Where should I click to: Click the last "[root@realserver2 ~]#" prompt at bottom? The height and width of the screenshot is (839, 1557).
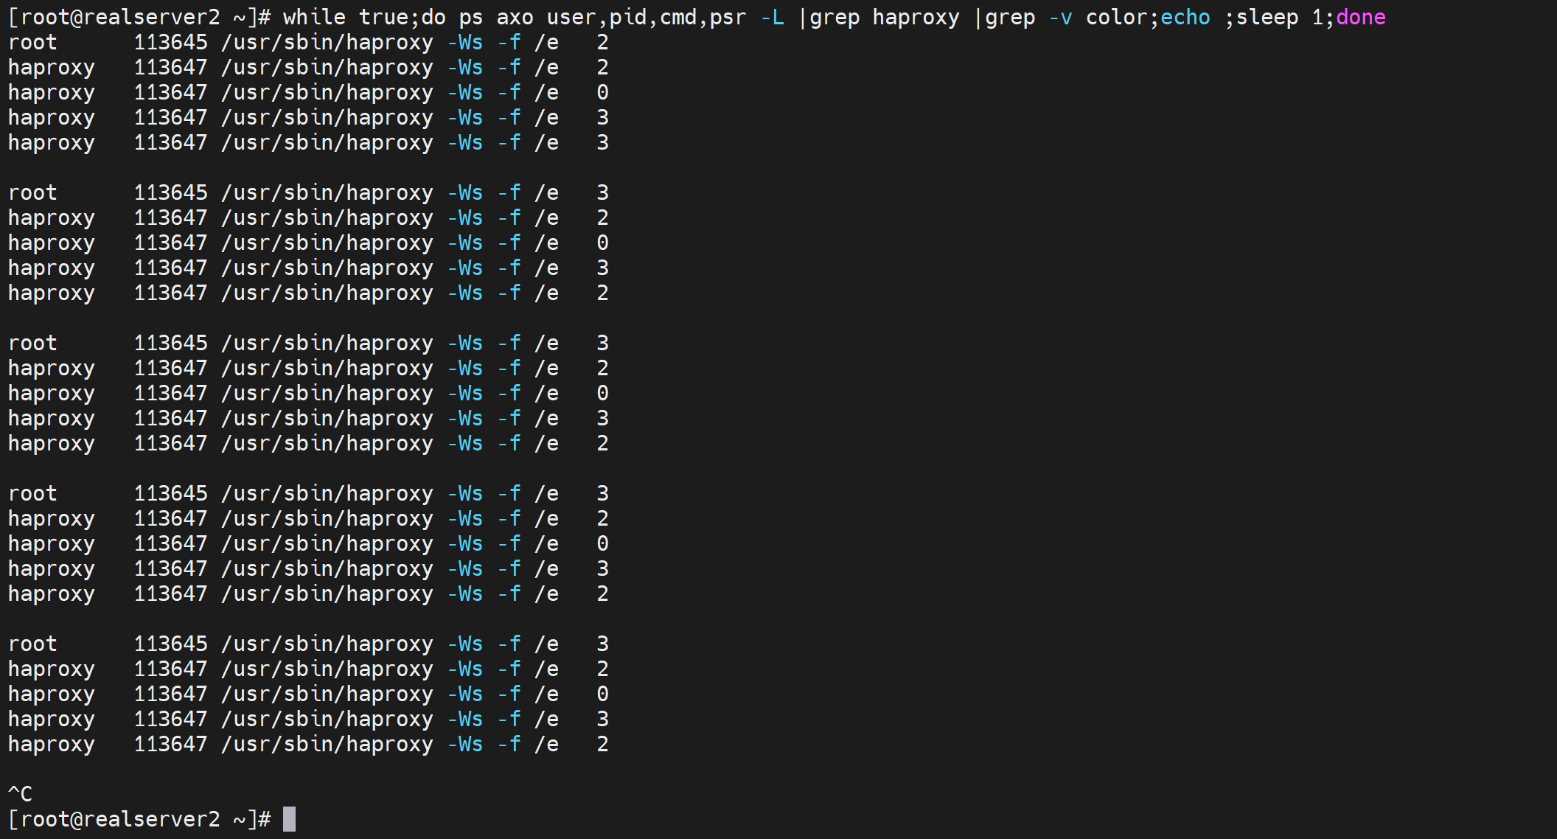click(x=139, y=819)
